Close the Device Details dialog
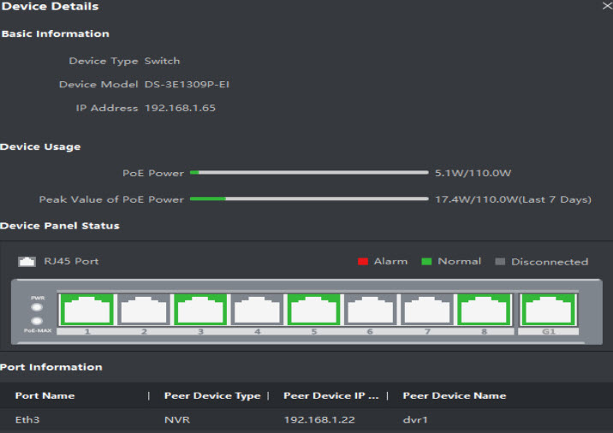The height and width of the screenshot is (433, 613). click(x=606, y=6)
